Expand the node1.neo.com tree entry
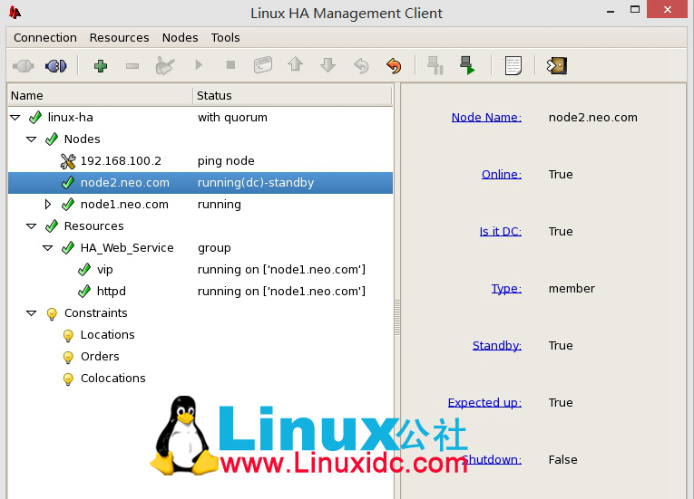This screenshot has width=694, height=499. (x=48, y=205)
